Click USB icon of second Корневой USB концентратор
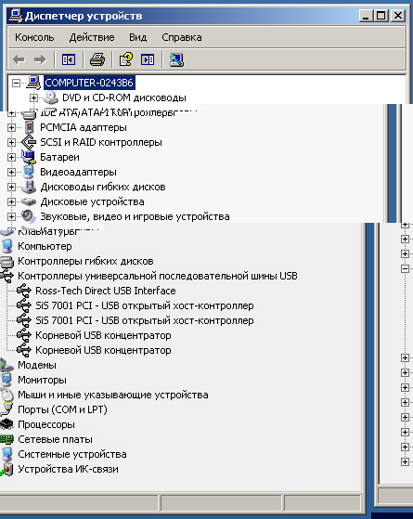Image resolution: width=413 pixels, height=519 pixels. tap(24, 351)
